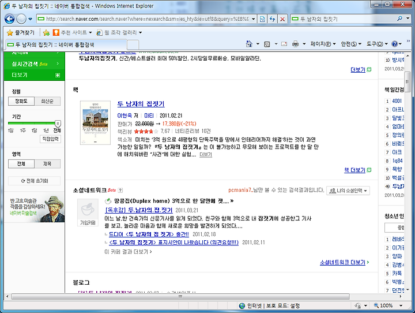Click the RSS feeds icon

coord(267,44)
